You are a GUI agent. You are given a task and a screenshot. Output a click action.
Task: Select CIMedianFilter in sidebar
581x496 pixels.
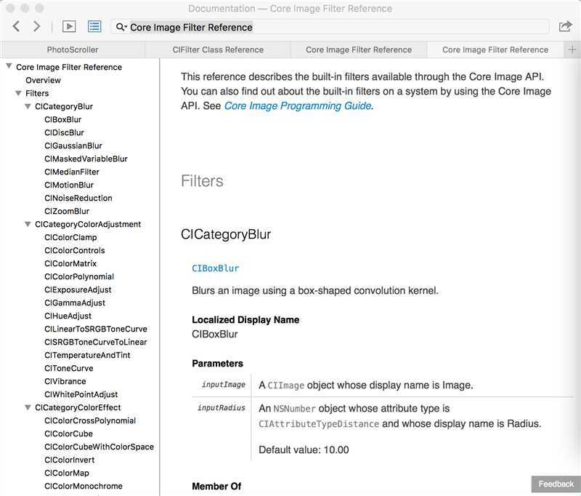(x=71, y=172)
